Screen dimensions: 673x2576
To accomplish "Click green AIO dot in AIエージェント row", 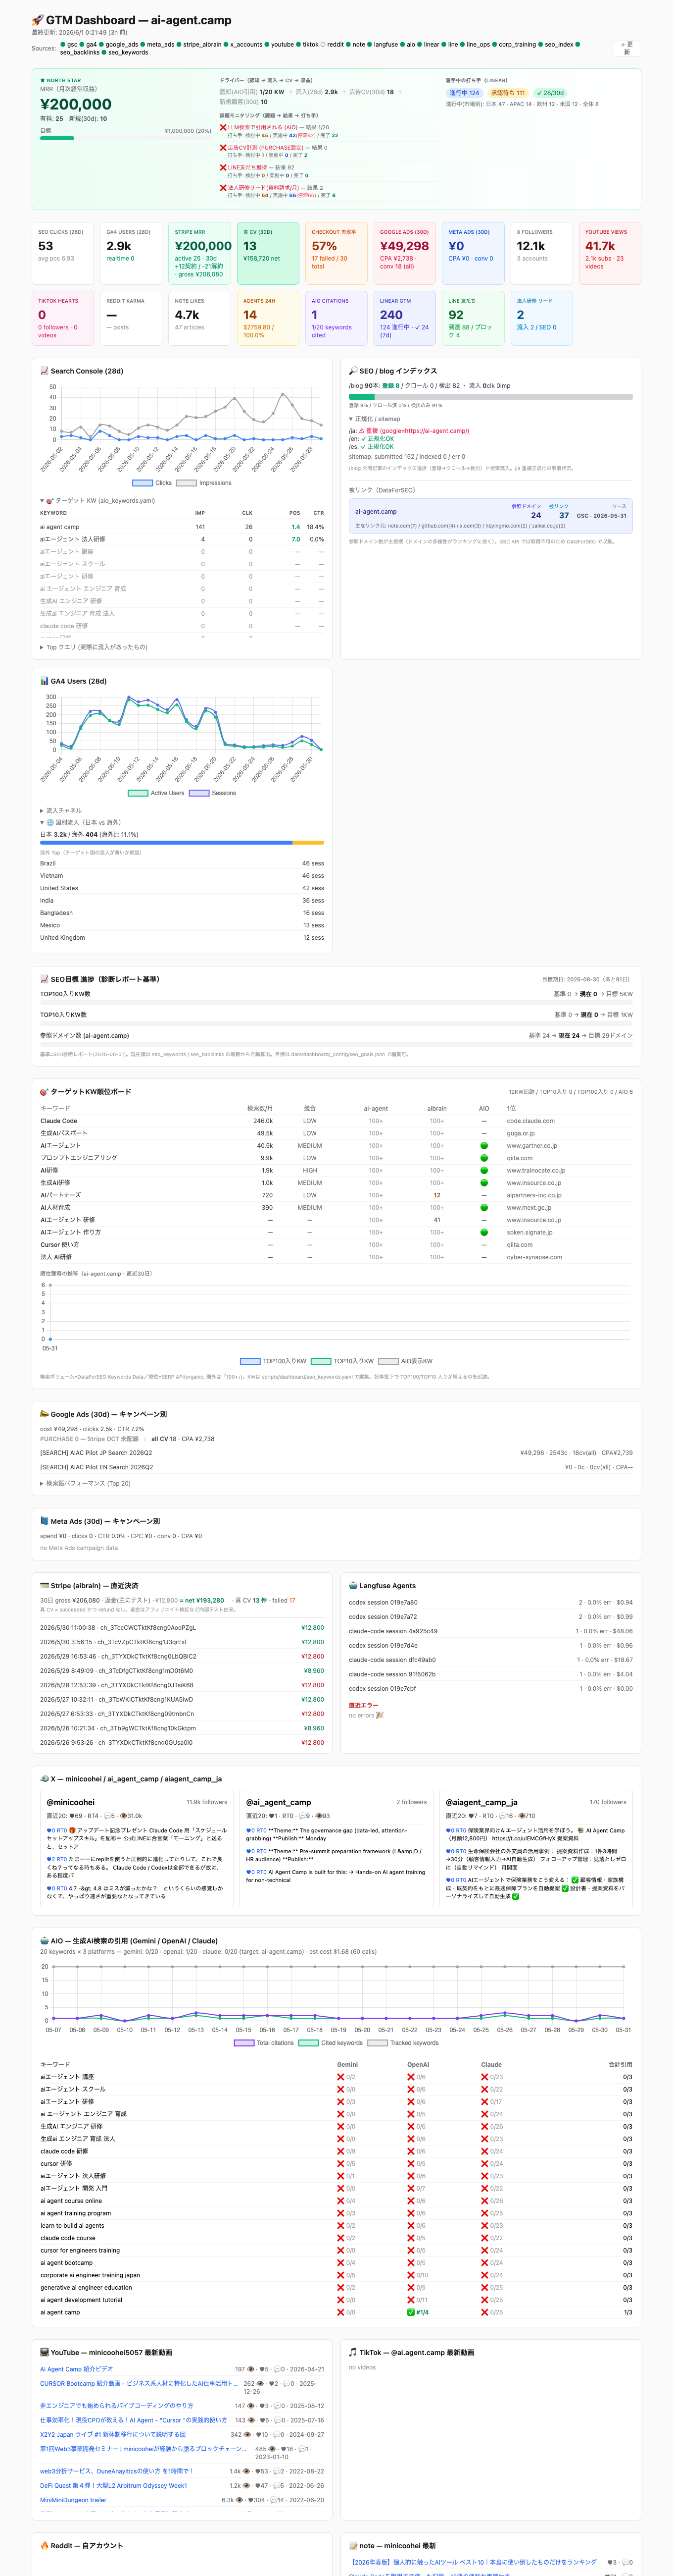I will 484,1146.
